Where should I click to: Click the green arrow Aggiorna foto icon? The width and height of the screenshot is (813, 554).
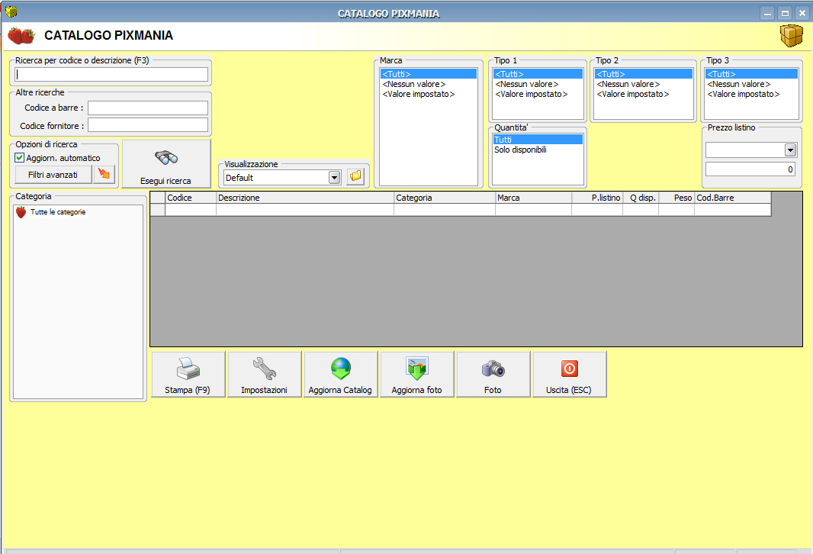[417, 369]
